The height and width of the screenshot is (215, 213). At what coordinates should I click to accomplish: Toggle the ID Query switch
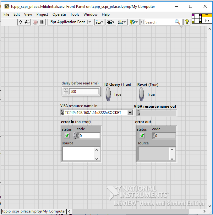(x=108, y=94)
